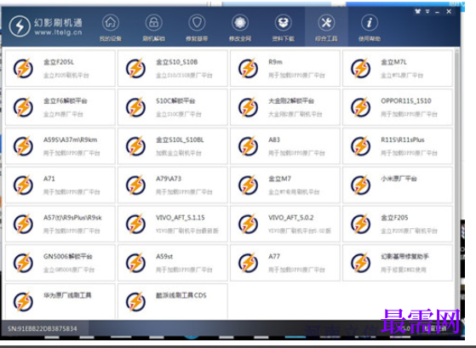Viewport: 476px width, 348px height.
Task: Launch the A71 platform icon
Action: click(23, 185)
